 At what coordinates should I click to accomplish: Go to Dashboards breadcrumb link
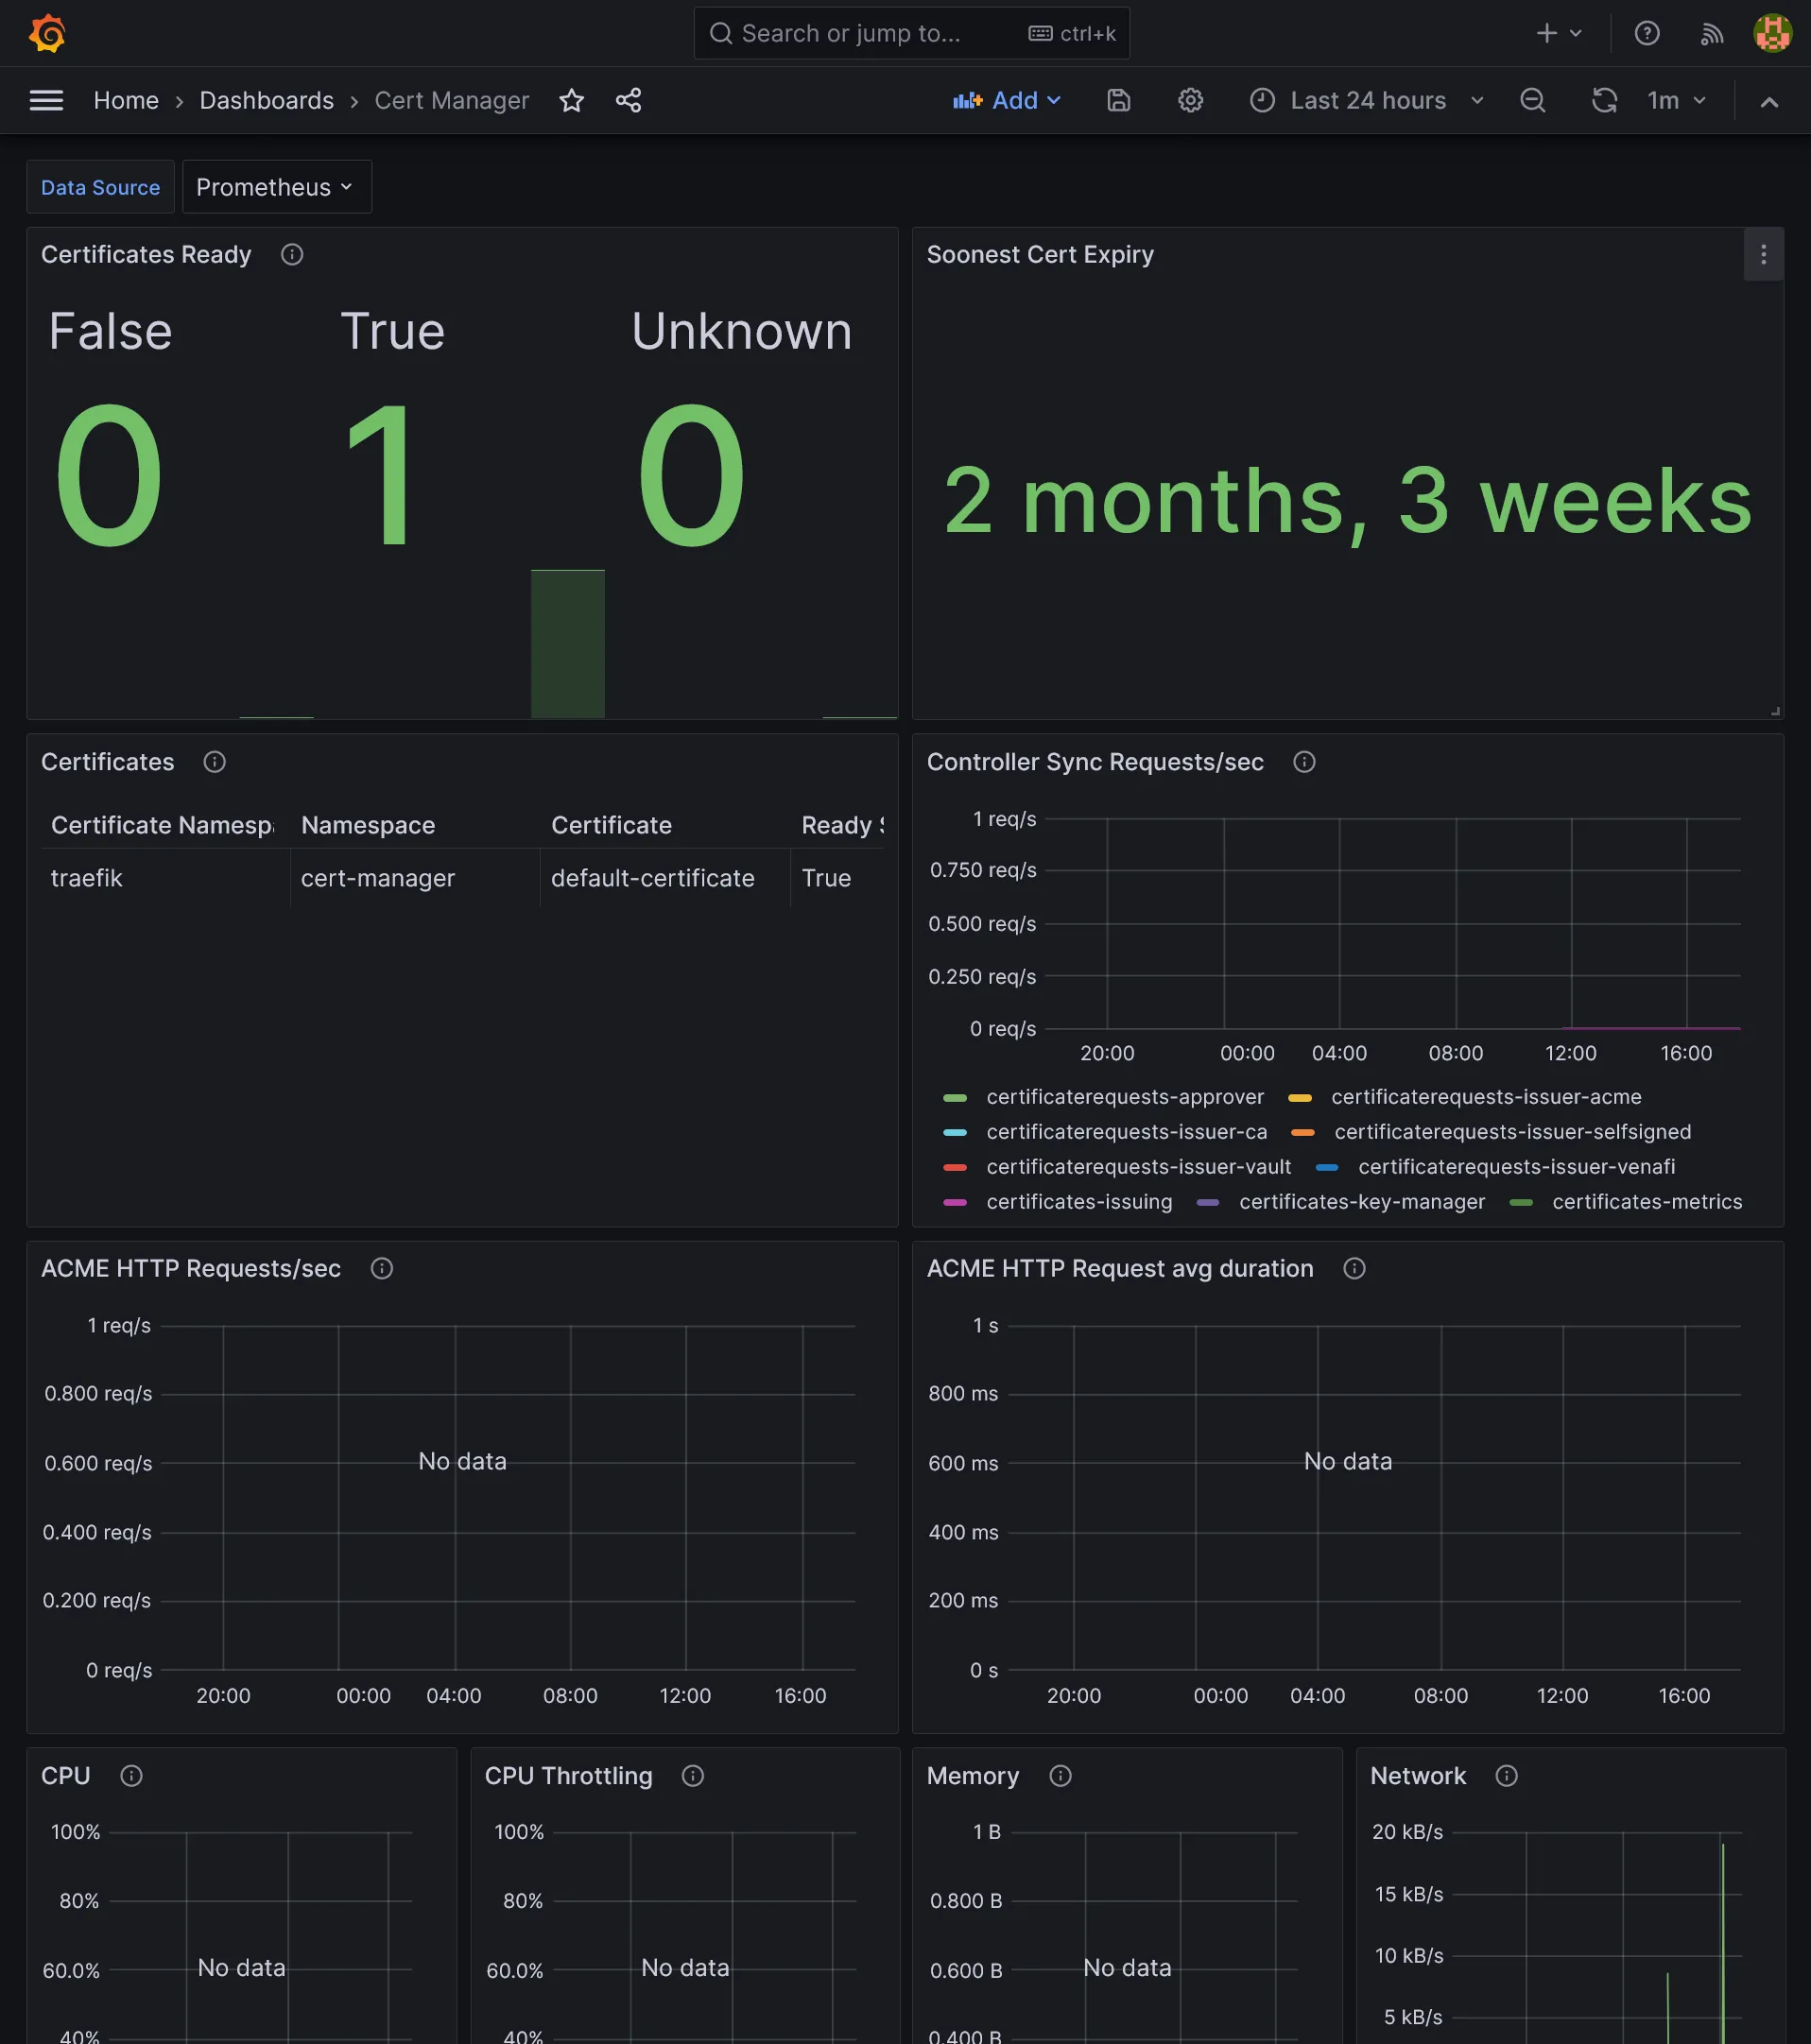(266, 100)
